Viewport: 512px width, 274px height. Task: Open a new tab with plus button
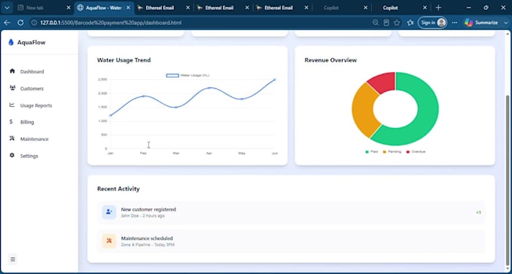(438, 8)
